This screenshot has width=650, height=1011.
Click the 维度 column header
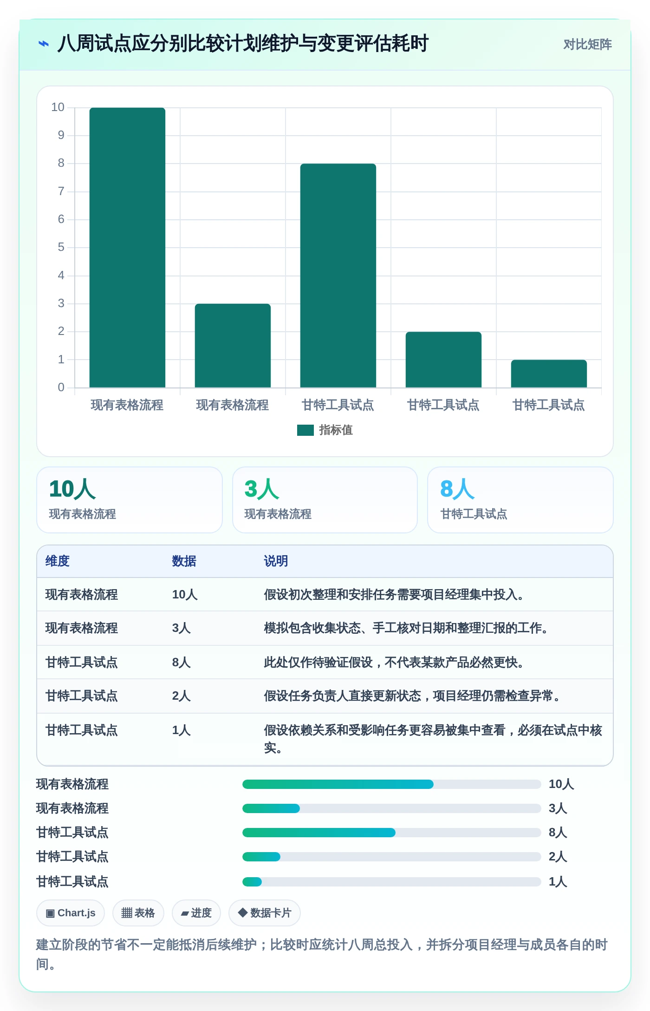[58, 561]
